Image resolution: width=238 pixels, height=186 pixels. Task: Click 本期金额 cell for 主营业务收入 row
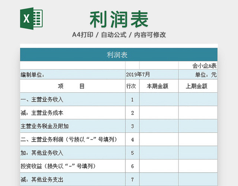coord(159,99)
